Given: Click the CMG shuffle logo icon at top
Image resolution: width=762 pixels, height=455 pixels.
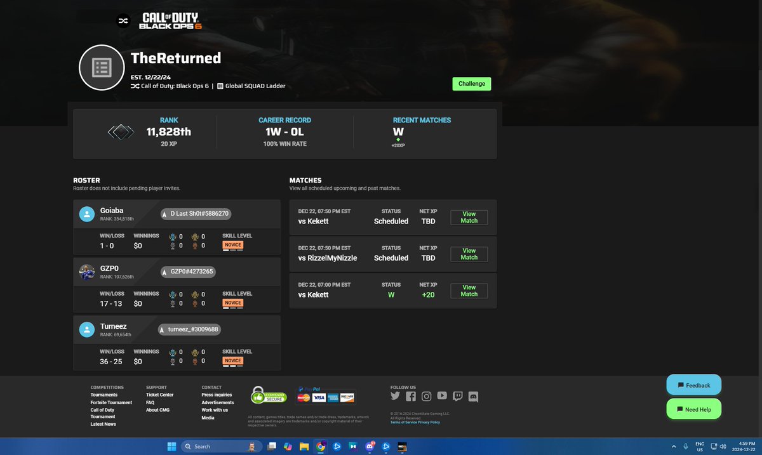Looking at the screenshot, I should (x=123, y=20).
